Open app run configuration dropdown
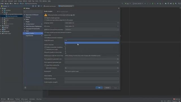This screenshot has height=102, width=181. coord(128,4)
